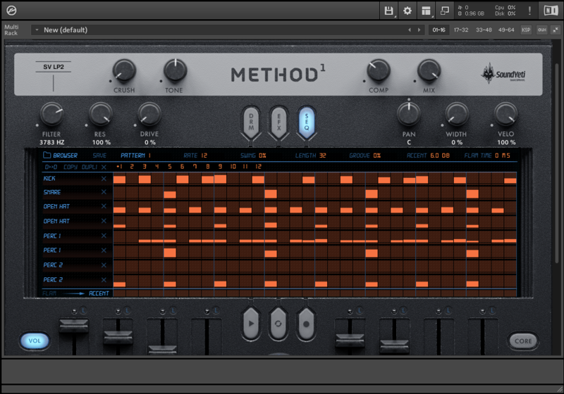Clear the Snare row with its X
The image size is (564, 394).
click(x=104, y=193)
